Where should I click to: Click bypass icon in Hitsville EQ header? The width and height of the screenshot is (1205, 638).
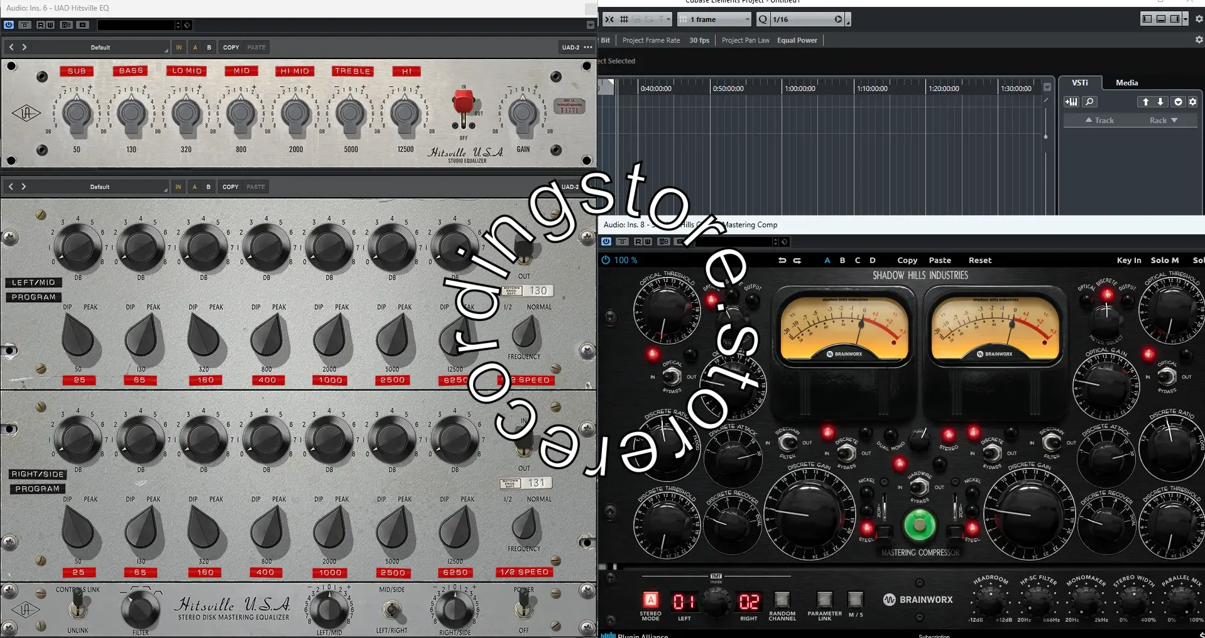(x=25, y=25)
